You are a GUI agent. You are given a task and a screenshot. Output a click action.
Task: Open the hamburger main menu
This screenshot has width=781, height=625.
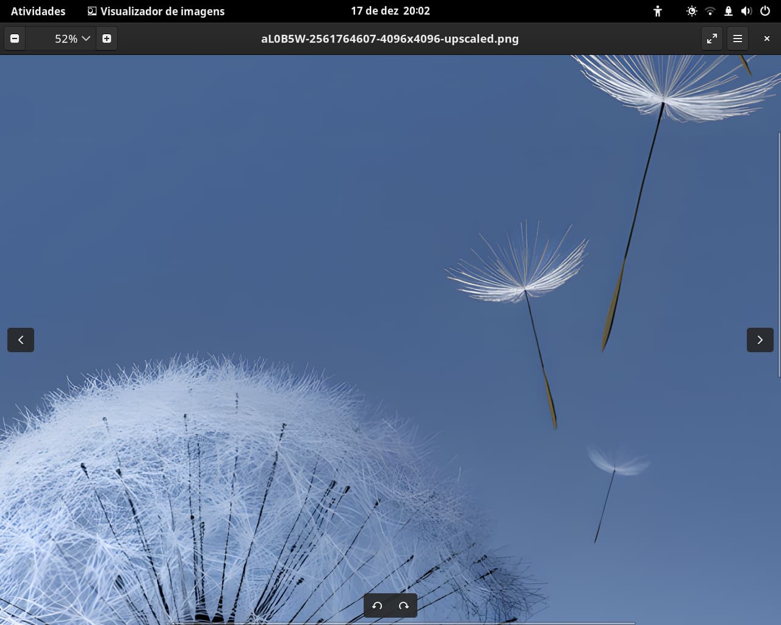coord(738,38)
